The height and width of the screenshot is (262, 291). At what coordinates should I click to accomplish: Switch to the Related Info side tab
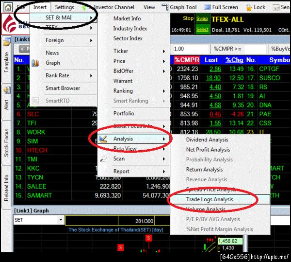click(6, 188)
